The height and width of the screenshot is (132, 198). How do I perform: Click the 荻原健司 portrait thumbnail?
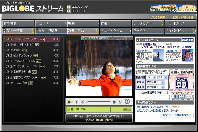click(188, 55)
